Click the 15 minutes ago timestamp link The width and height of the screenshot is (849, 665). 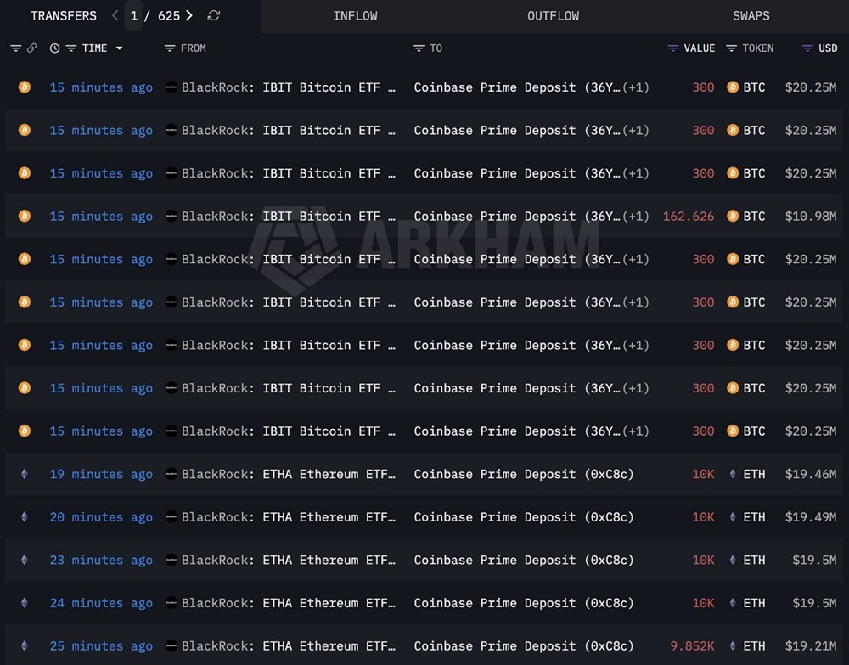pyautogui.click(x=101, y=87)
